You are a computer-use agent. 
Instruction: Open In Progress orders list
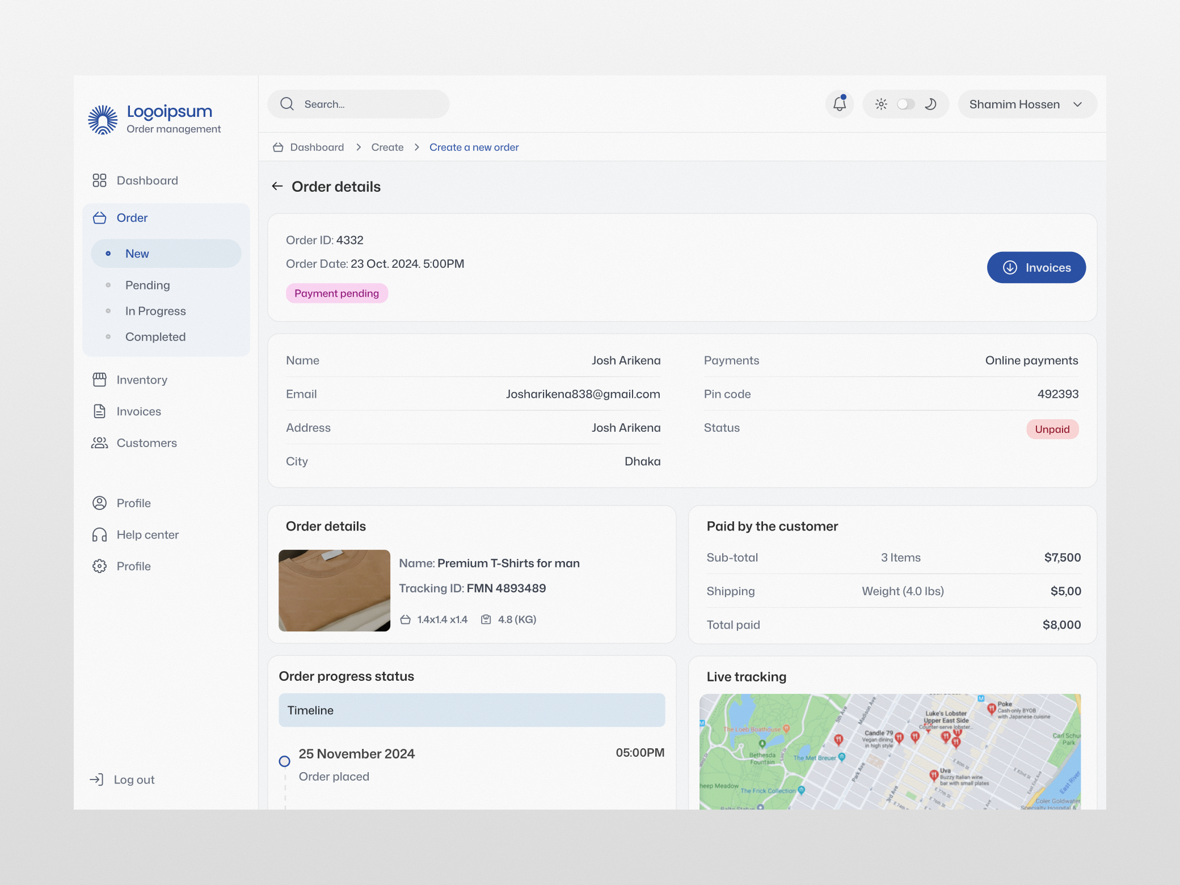point(155,311)
